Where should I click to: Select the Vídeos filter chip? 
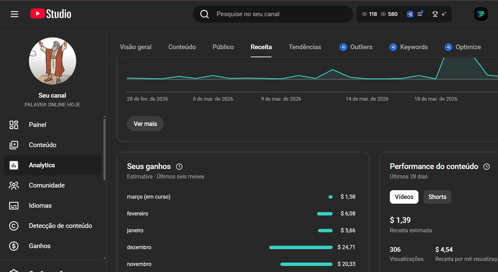[x=404, y=197]
